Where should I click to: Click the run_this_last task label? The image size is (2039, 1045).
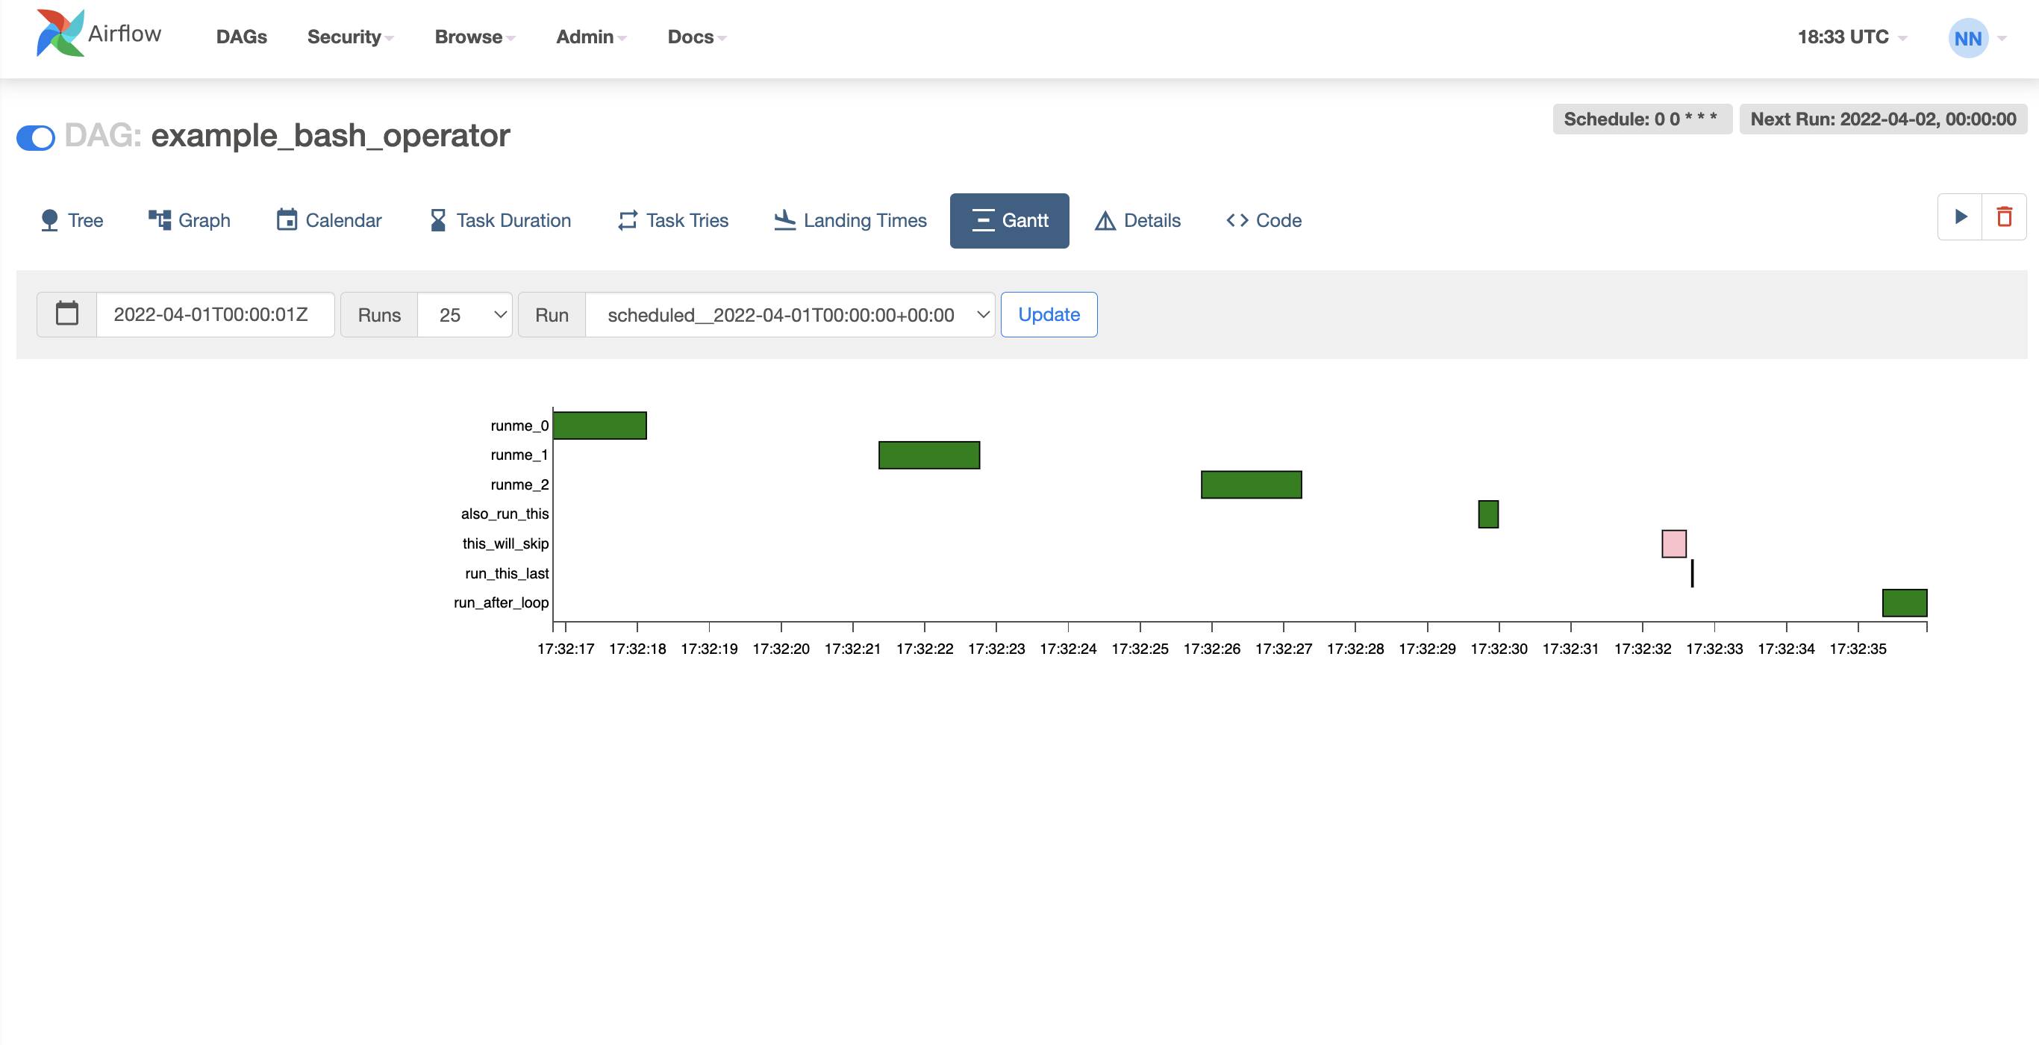(507, 573)
